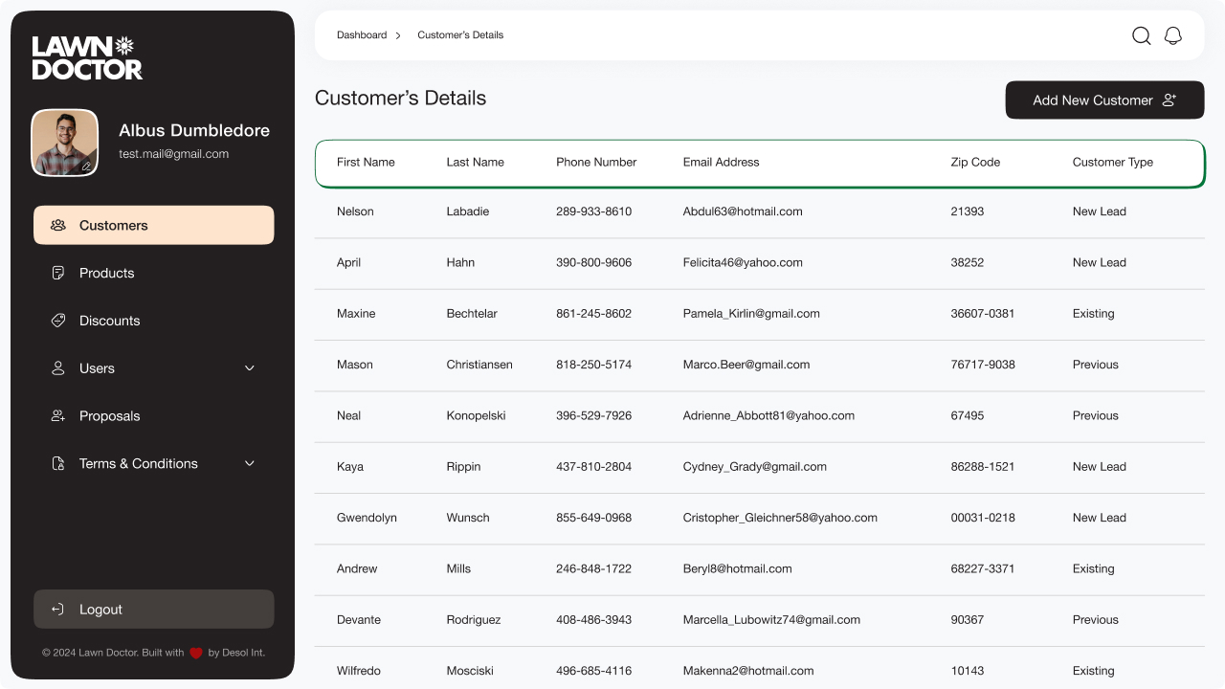Click the Customer Type column header
Viewport: 1225px width, 689px height.
[1113, 163]
